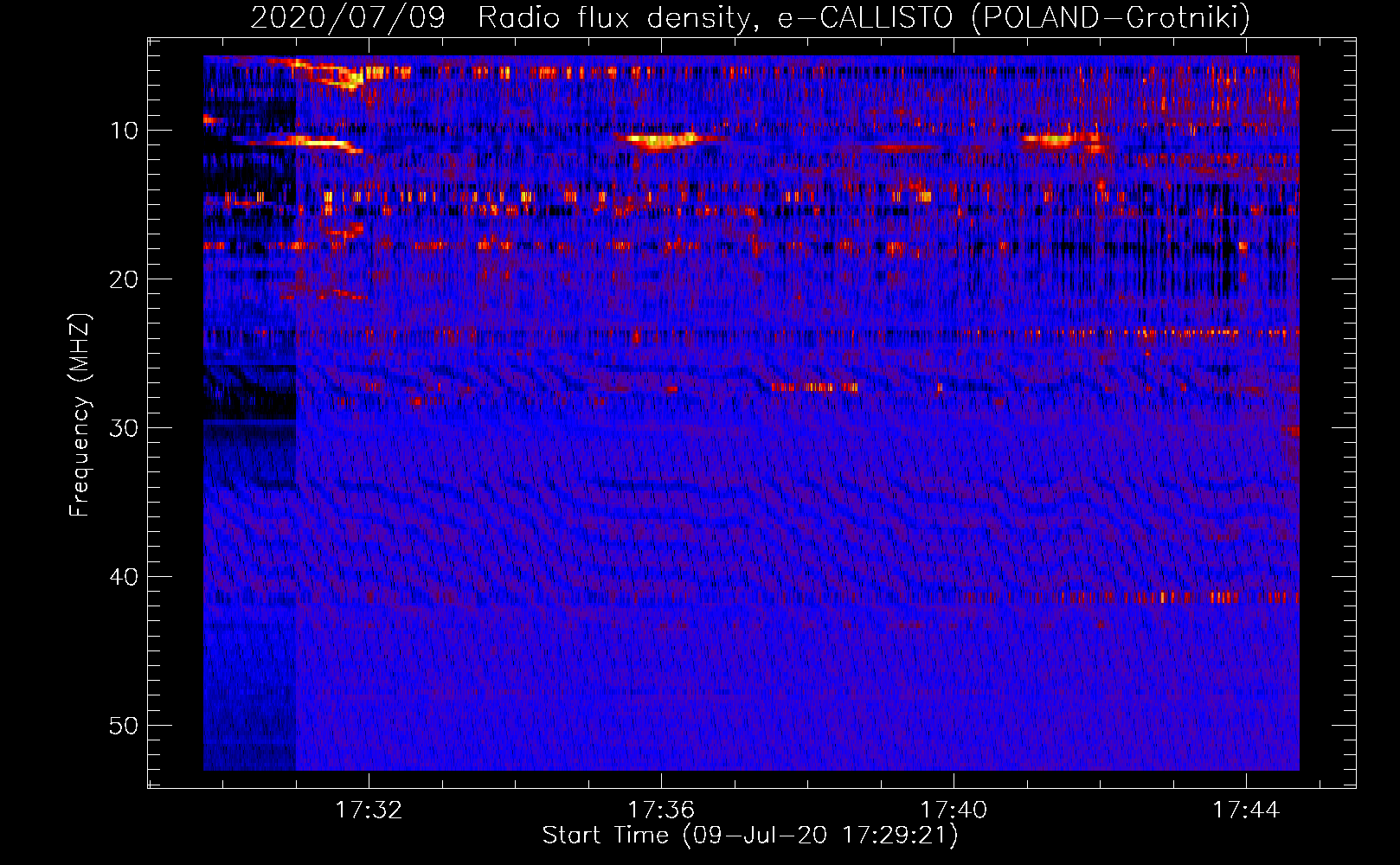
Task: Click the 'Start Time (09-Jul-20 17:29:21)' label
Action: [x=750, y=836]
